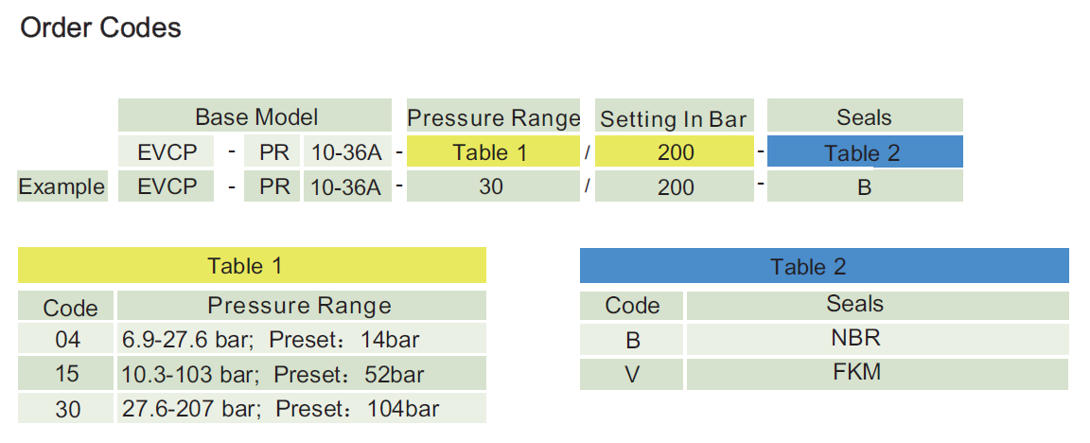The height and width of the screenshot is (443, 1090).
Task: Click the Setting In Bar header
Action: click(674, 118)
